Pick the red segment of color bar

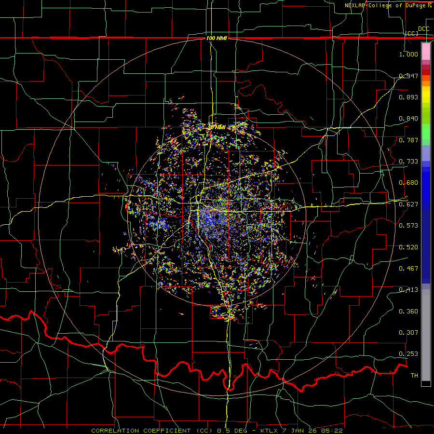click(x=426, y=72)
